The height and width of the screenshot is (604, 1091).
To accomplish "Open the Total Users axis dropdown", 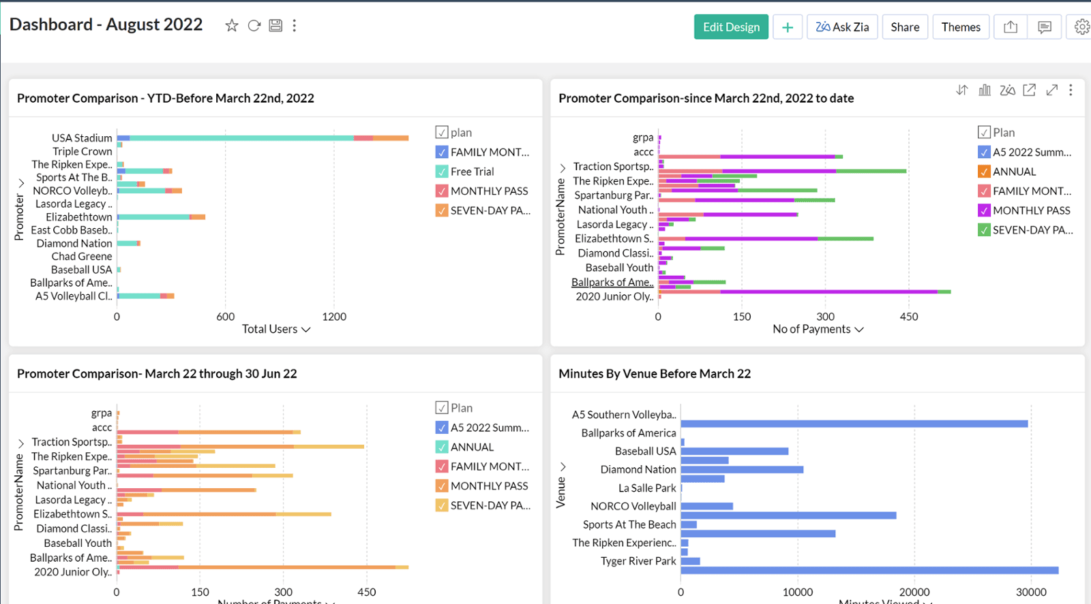I will pos(306,330).
